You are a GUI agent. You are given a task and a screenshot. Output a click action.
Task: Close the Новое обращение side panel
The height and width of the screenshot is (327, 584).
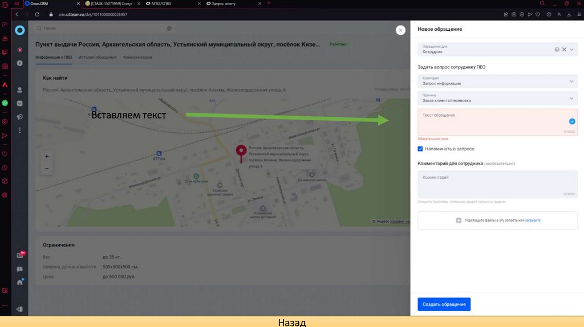400,30
